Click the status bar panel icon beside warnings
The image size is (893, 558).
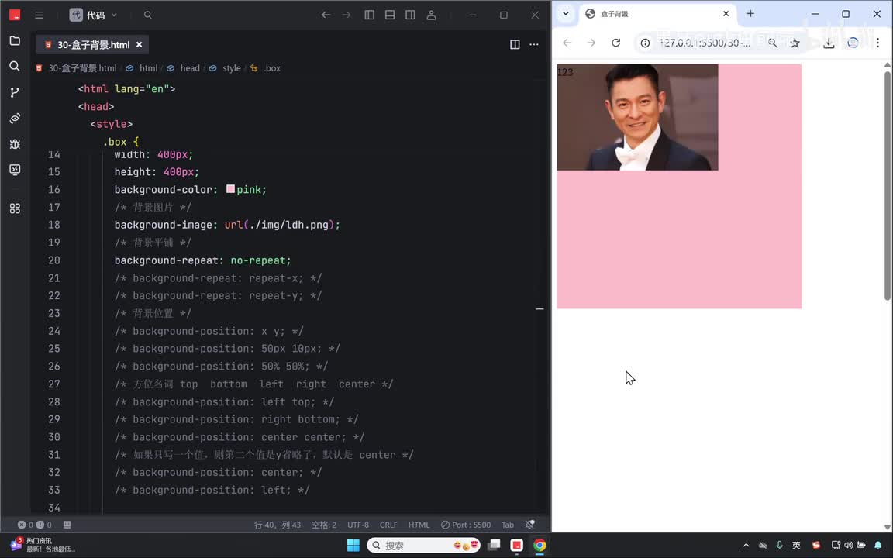[x=67, y=525]
